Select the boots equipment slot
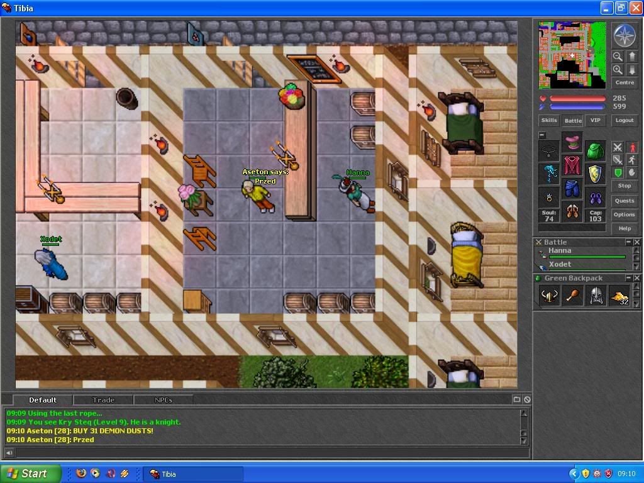Viewport: 644px width, 483px height. click(572, 213)
